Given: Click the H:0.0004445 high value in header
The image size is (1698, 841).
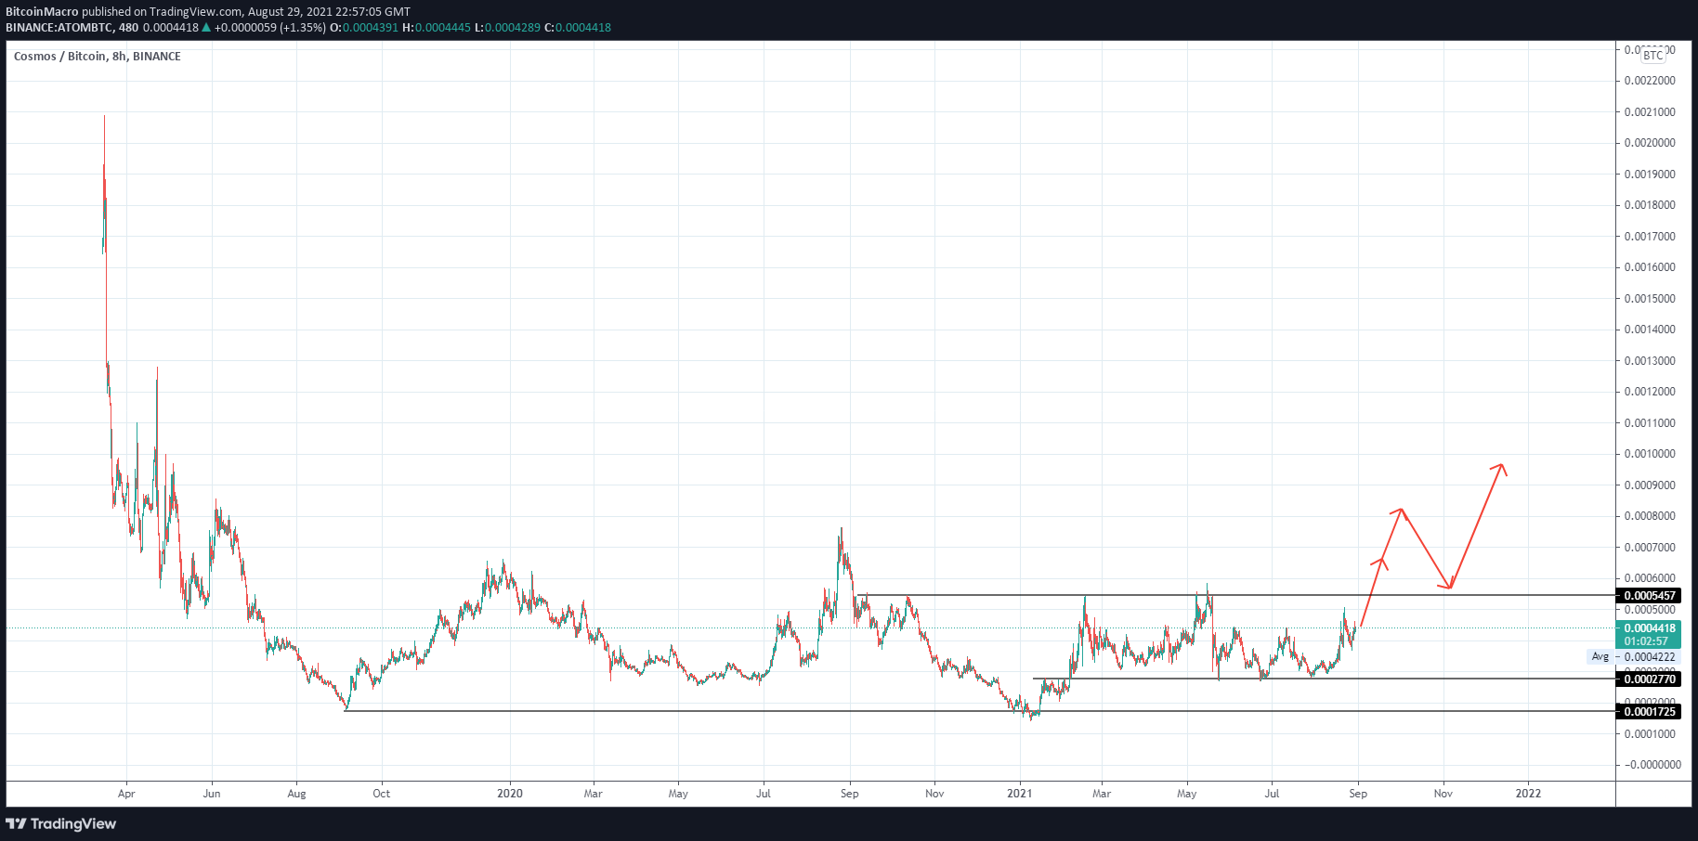Looking at the screenshot, I should 437,28.
